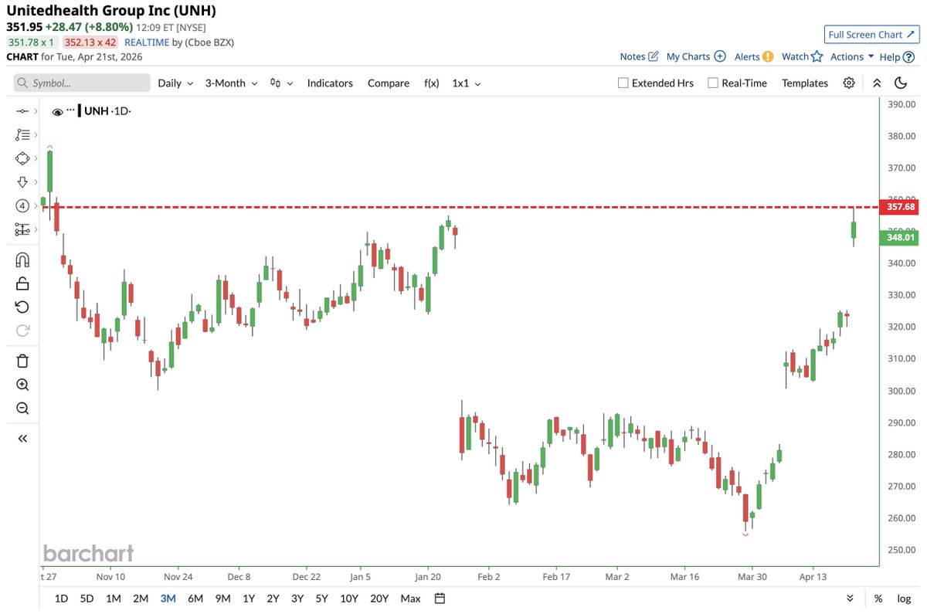Select the 10Y time range

pyautogui.click(x=349, y=599)
